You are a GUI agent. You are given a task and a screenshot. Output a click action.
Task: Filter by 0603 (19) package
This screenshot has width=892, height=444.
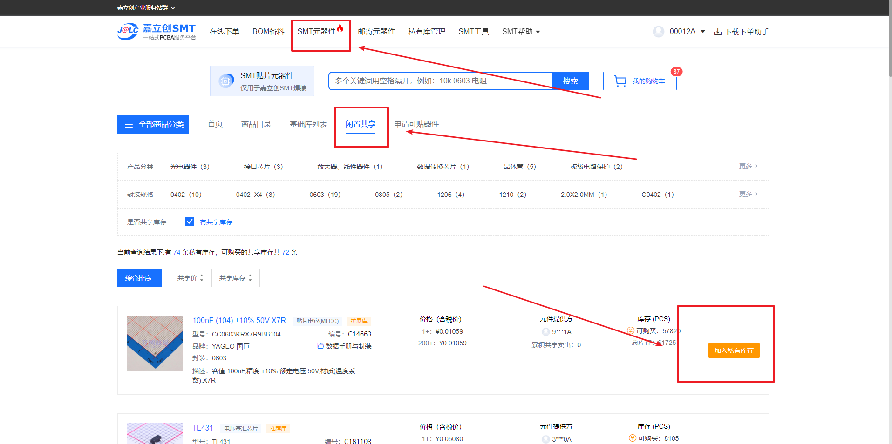click(x=325, y=195)
